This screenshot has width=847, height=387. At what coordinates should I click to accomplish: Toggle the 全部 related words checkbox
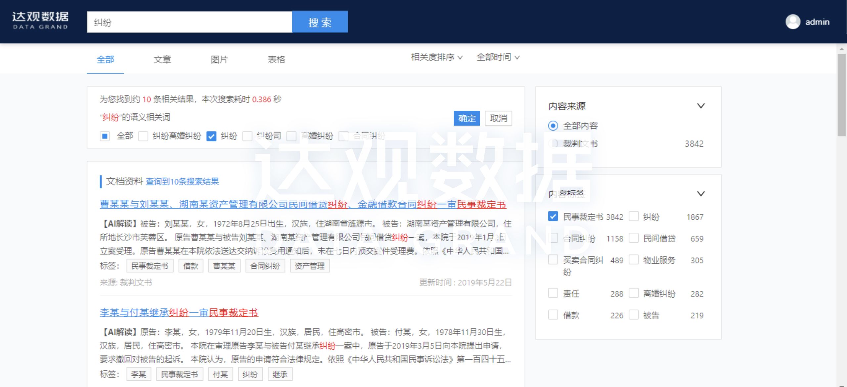[x=105, y=136]
